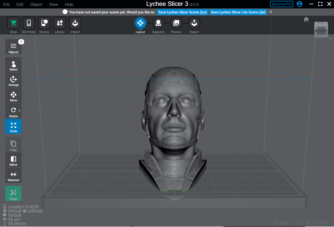Activate the Rotate tool
Image resolution: width=334 pixels, height=227 pixels.
[x=13, y=111]
